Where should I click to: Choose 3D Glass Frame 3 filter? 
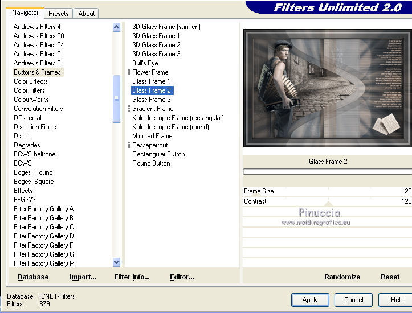(x=156, y=54)
